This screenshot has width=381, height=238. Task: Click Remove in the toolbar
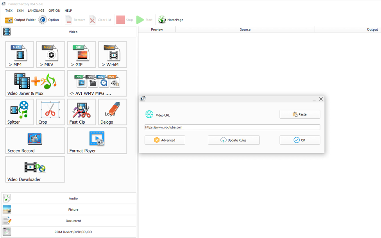75,20
